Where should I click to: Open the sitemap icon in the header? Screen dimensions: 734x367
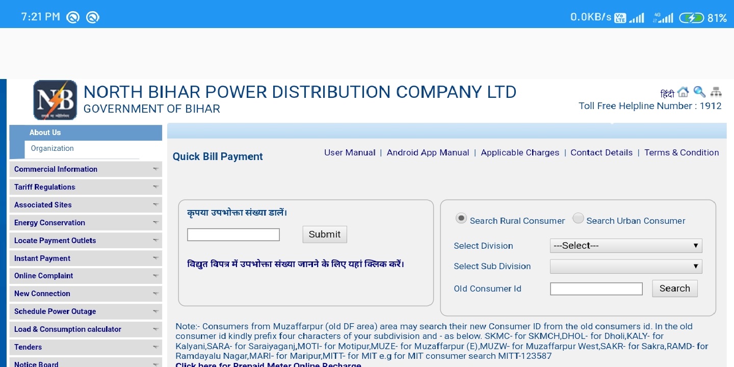pos(716,92)
